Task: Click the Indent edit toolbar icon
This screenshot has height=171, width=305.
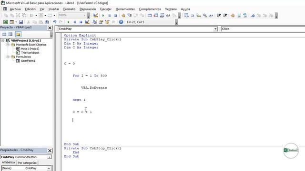Action: pos(219,15)
